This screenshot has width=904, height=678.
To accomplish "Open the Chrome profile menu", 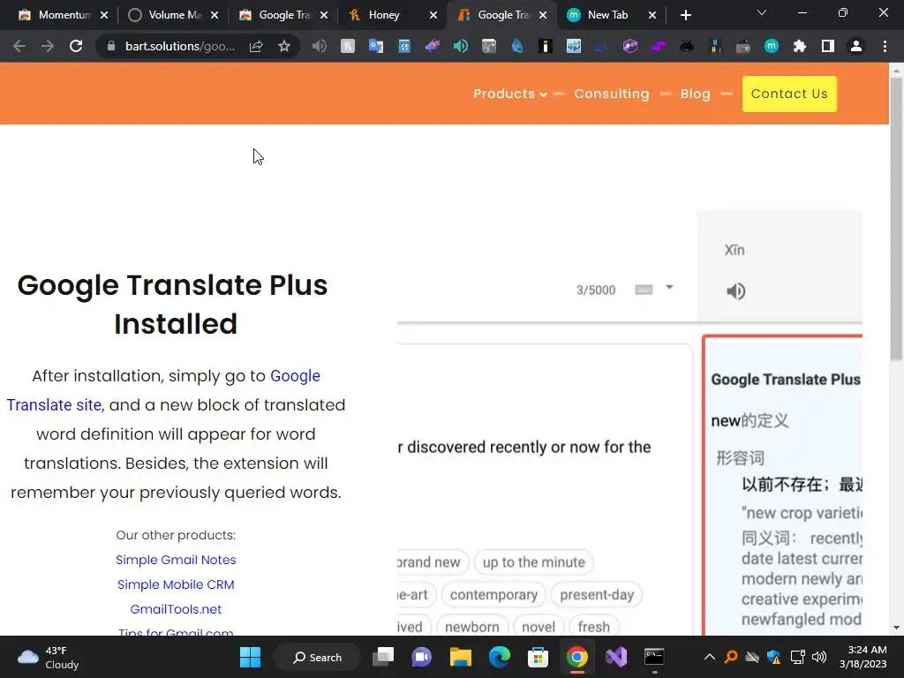I will click(x=856, y=46).
